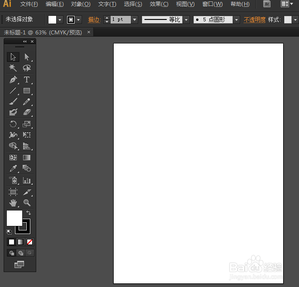The width and height of the screenshot is (299, 287).
Task: Open the 帮助(H) menu
Action: [240, 4]
